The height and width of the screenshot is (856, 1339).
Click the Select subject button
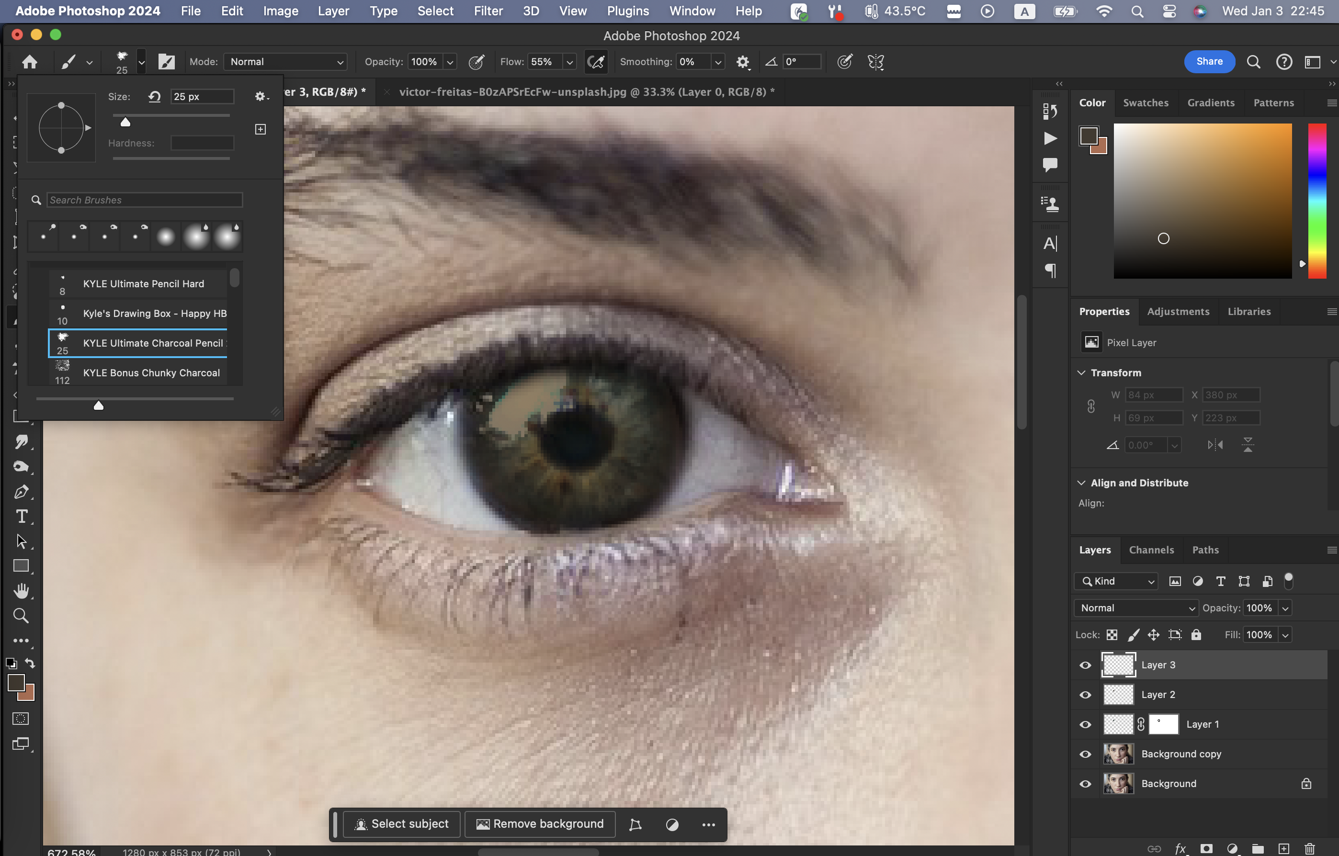pos(401,824)
